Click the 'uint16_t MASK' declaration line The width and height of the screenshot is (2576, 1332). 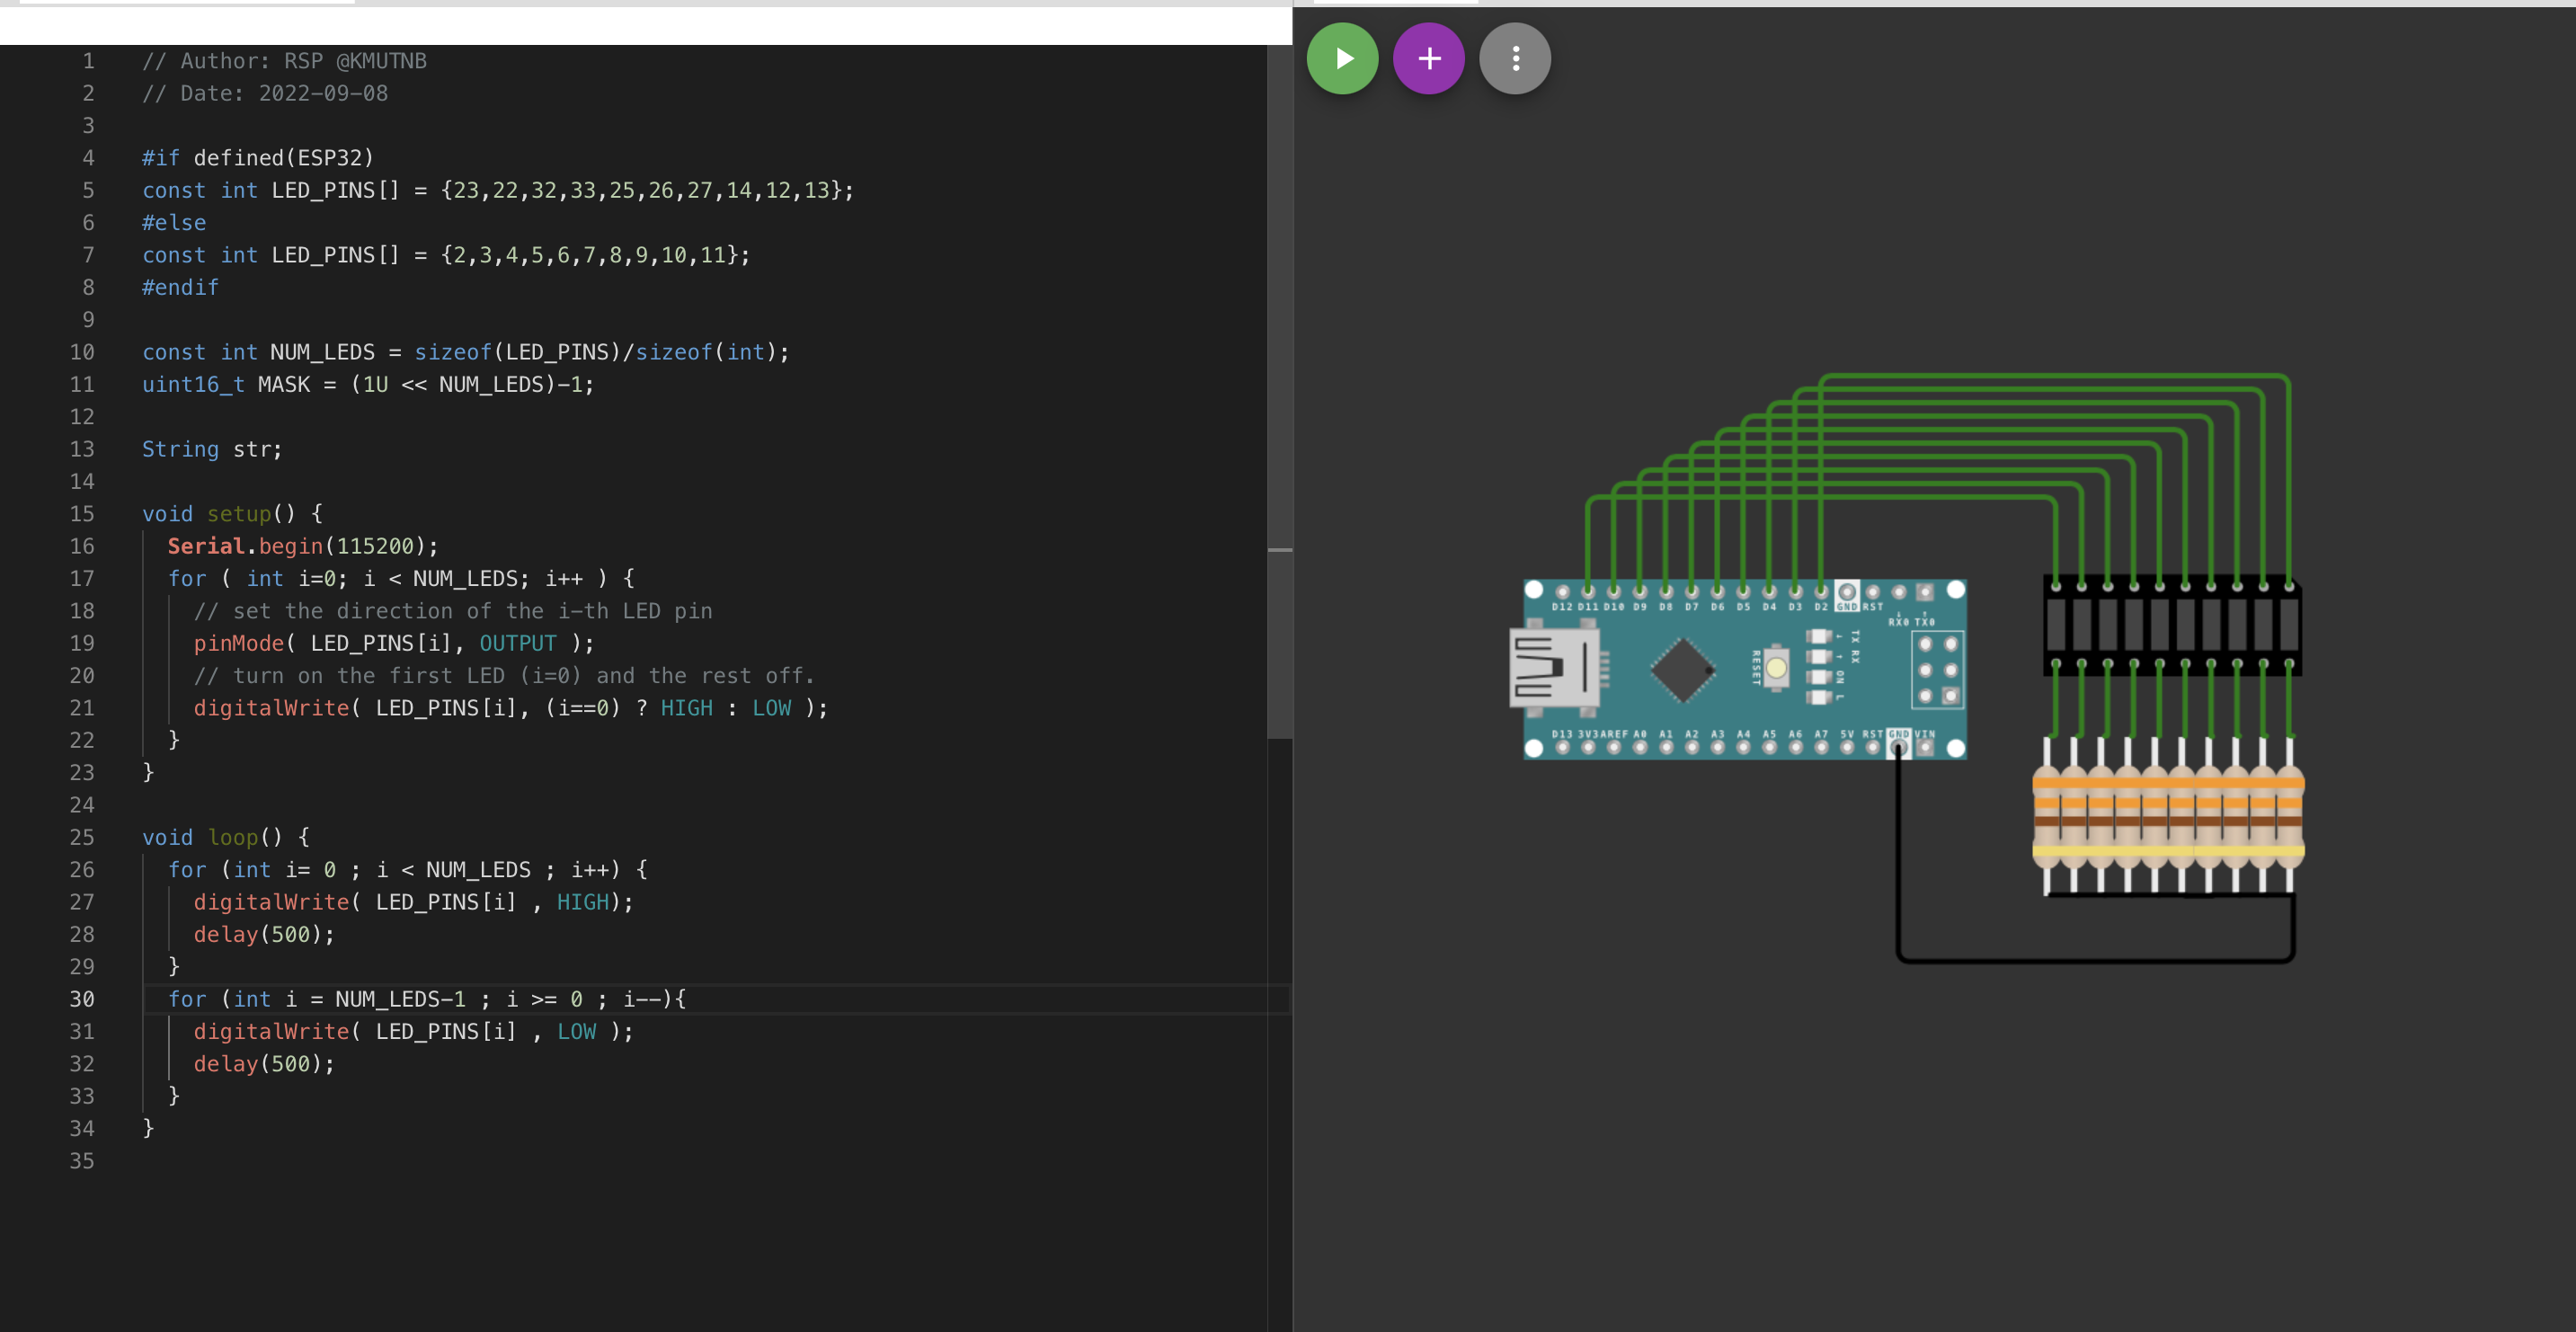(368, 384)
